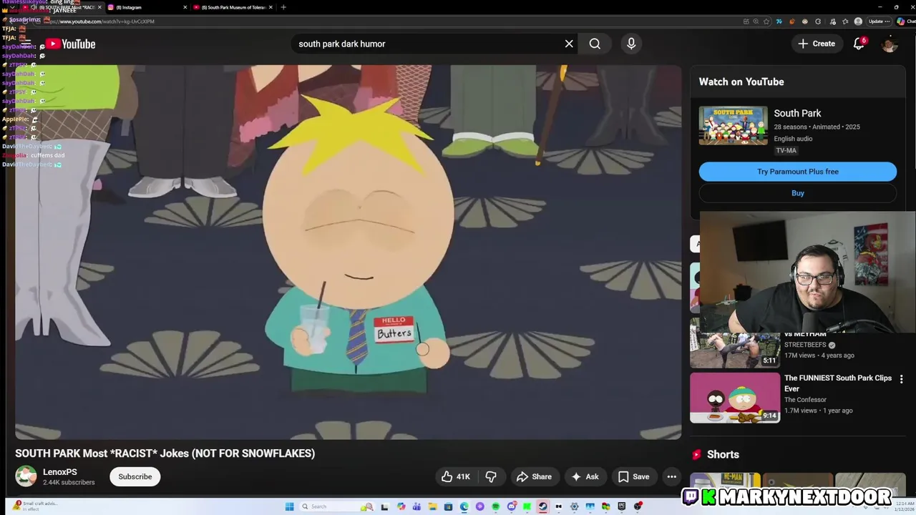This screenshot has height=515, width=916.
Task: Open the three-dot more actions menu
Action: 671,476
